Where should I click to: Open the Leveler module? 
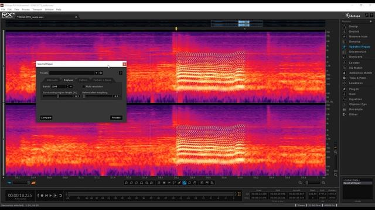354,63
